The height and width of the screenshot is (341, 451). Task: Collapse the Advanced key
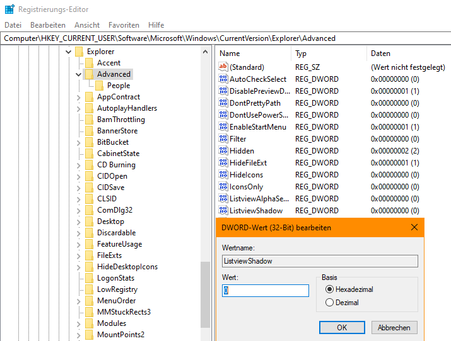[x=78, y=74]
